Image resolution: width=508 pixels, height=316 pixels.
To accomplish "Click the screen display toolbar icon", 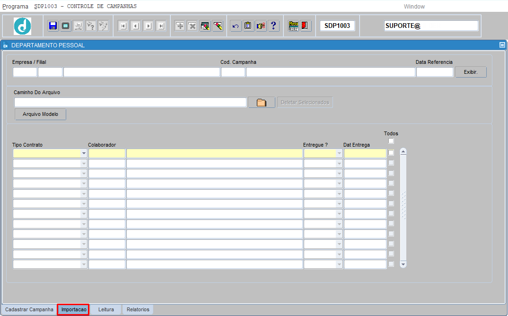I will pos(65,26).
